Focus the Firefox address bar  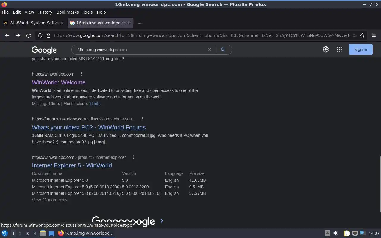(205, 35)
